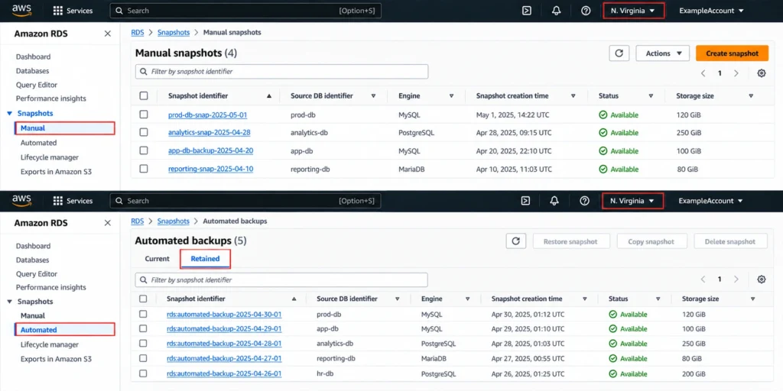Go to previous page of Automated backups
This screenshot has height=391, width=783.
[703, 280]
